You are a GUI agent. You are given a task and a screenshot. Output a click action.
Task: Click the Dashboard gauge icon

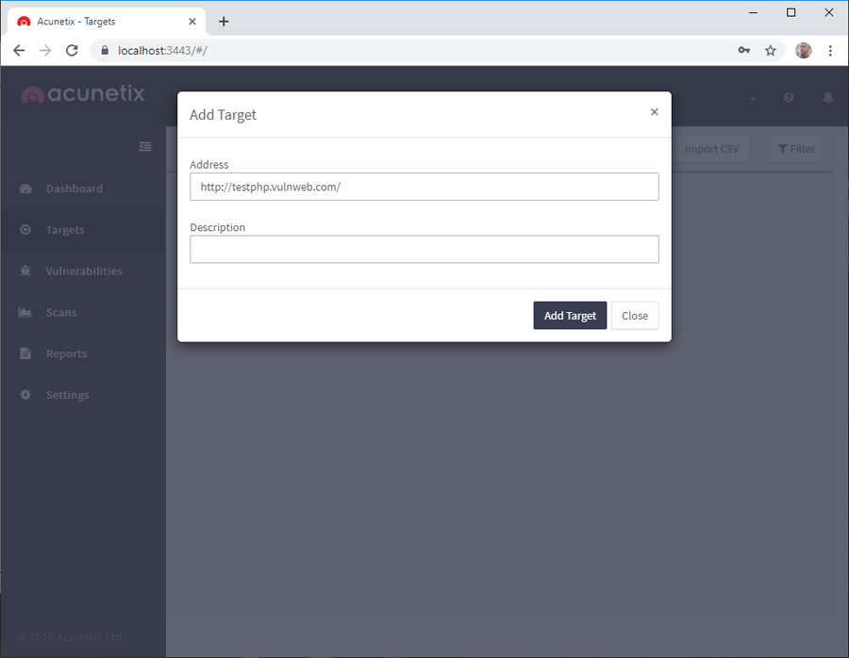click(25, 189)
